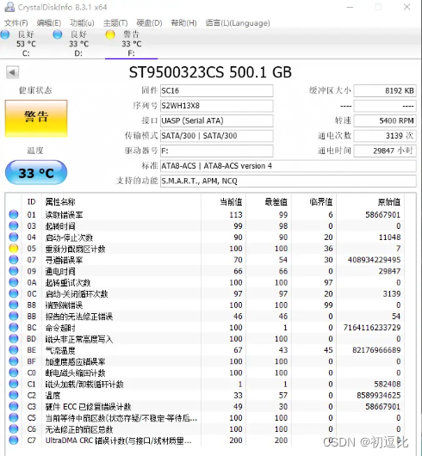Click the blue status icon for ID C3

point(14,406)
